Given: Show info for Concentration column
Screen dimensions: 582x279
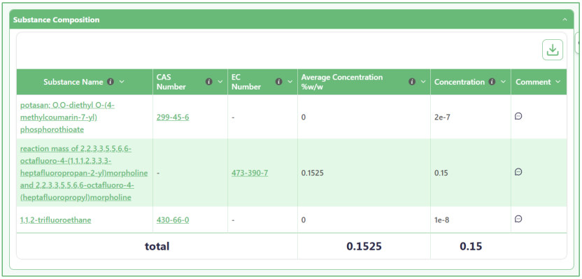Looking at the screenshot, I should pos(492,82).
